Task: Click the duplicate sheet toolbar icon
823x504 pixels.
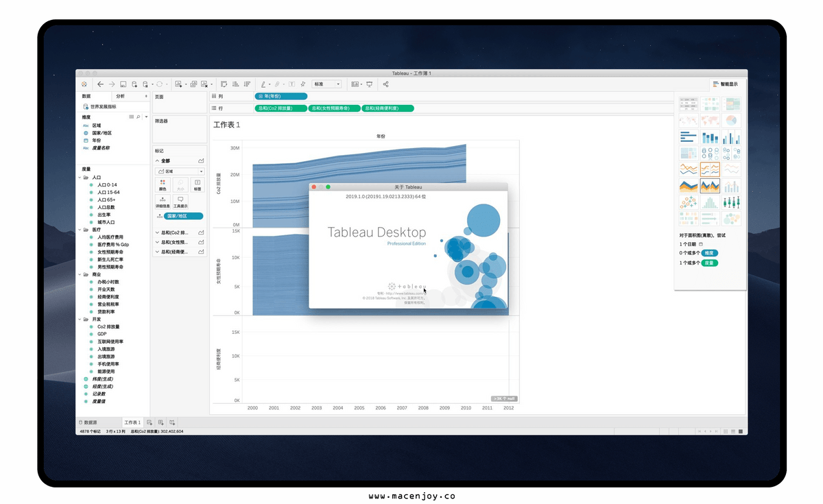Action: coord(193,84)
